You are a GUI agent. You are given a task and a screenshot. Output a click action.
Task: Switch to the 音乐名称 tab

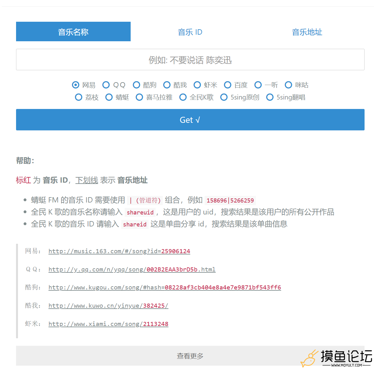pyautogui.click(x=73, y=31)
